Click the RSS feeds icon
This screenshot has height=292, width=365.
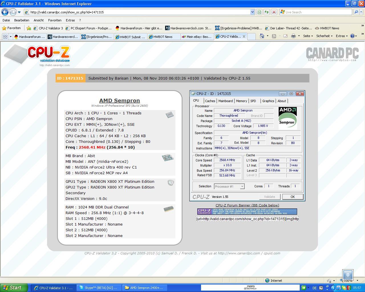tap(274, 36)
